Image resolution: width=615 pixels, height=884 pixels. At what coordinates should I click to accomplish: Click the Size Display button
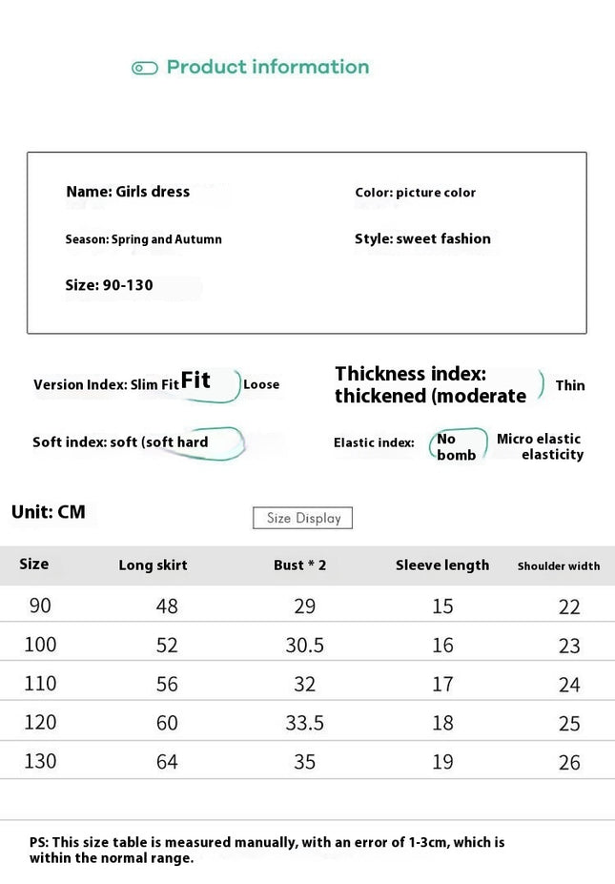click(302, 518)
